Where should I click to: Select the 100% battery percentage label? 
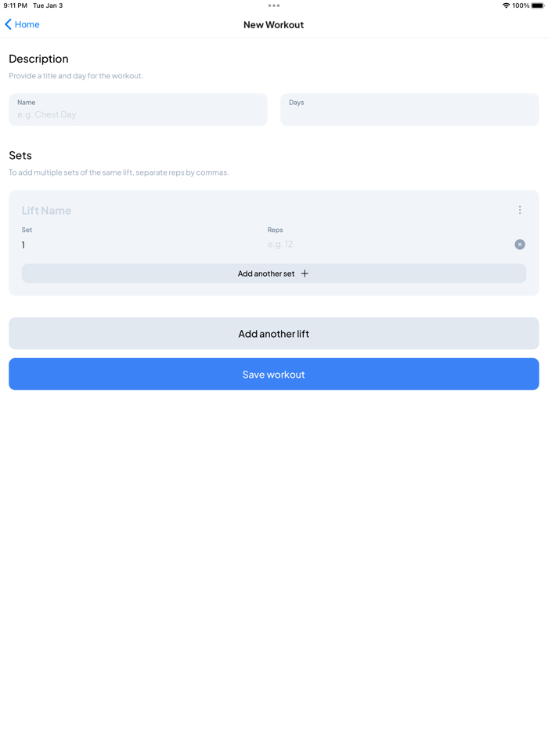tap(522, 5)
